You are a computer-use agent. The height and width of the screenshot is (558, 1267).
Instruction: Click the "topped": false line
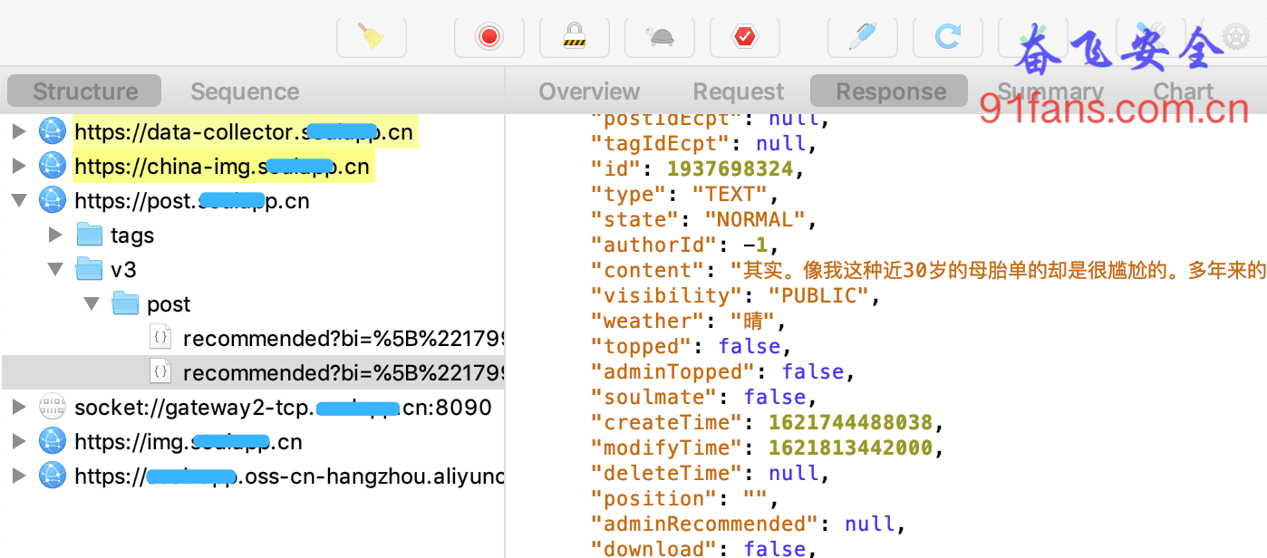(x=691, y=346)
